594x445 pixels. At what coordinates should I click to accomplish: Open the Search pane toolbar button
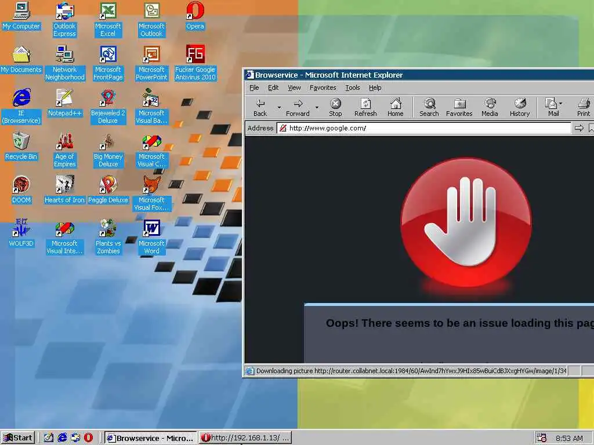click(x=429, y=107)
